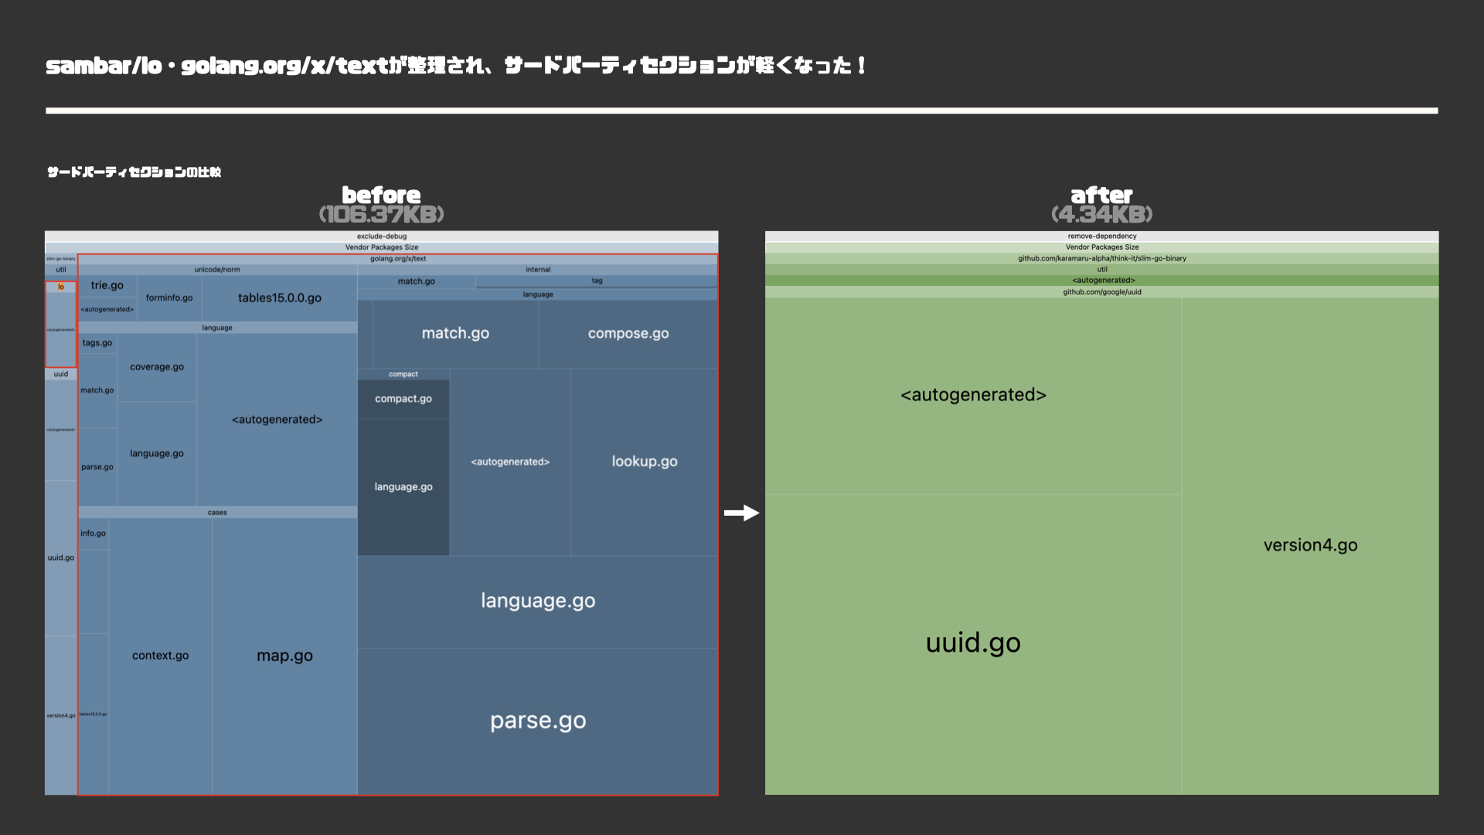
Task: Select the coverage.go cell
Action: tap(157, 367)
